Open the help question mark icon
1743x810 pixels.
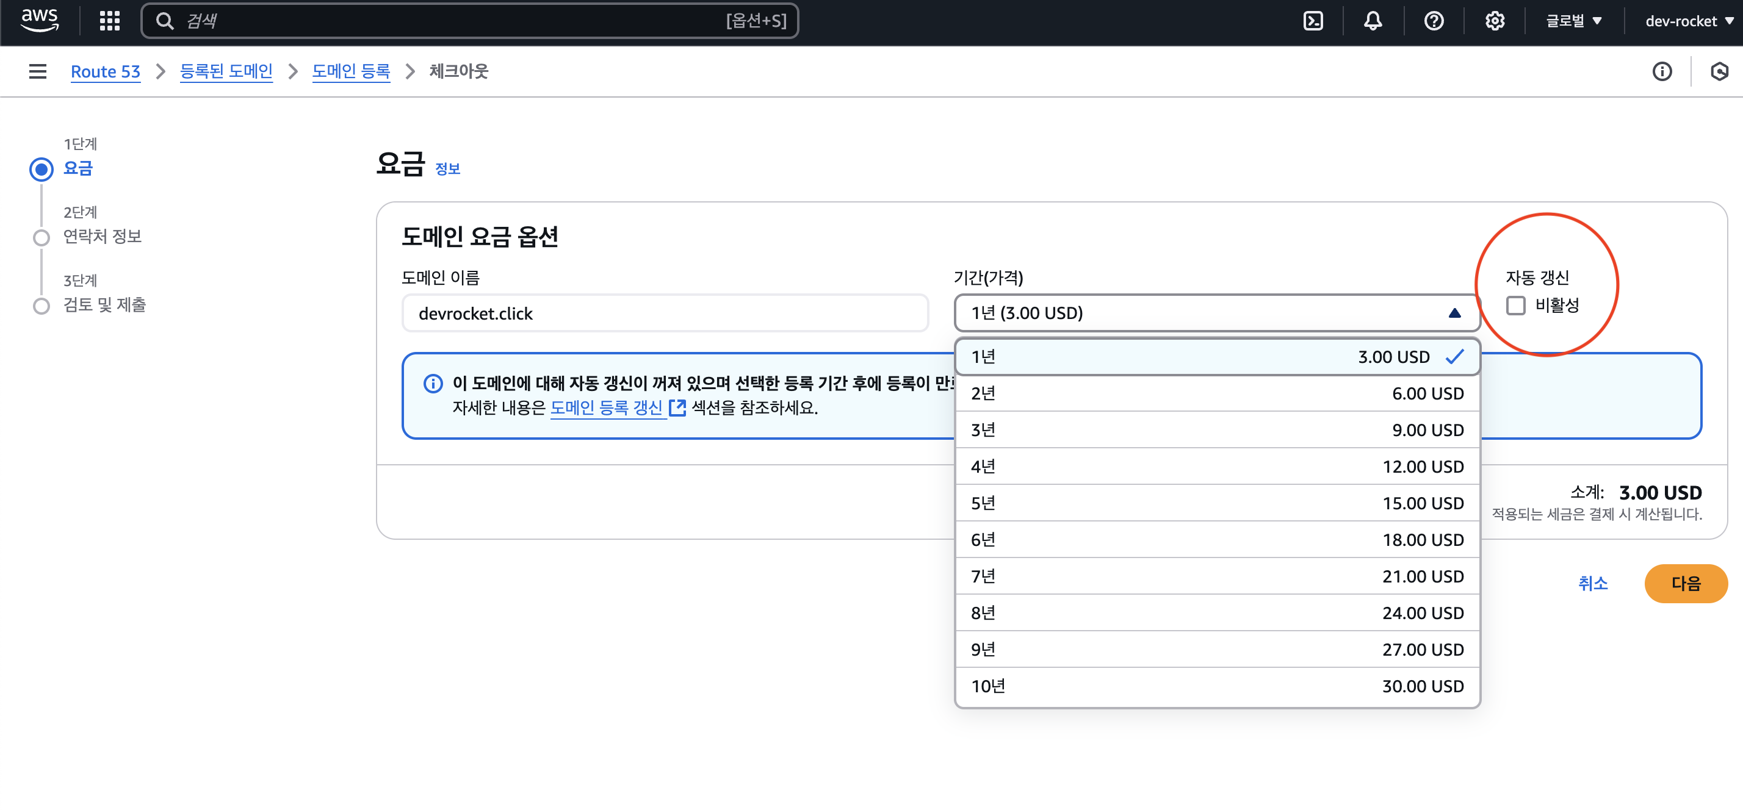[1433, 21]
